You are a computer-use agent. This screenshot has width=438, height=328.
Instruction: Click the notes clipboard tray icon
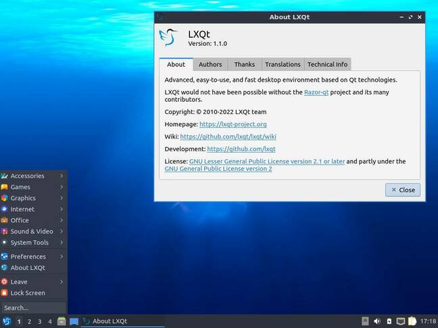pos(412,321)
